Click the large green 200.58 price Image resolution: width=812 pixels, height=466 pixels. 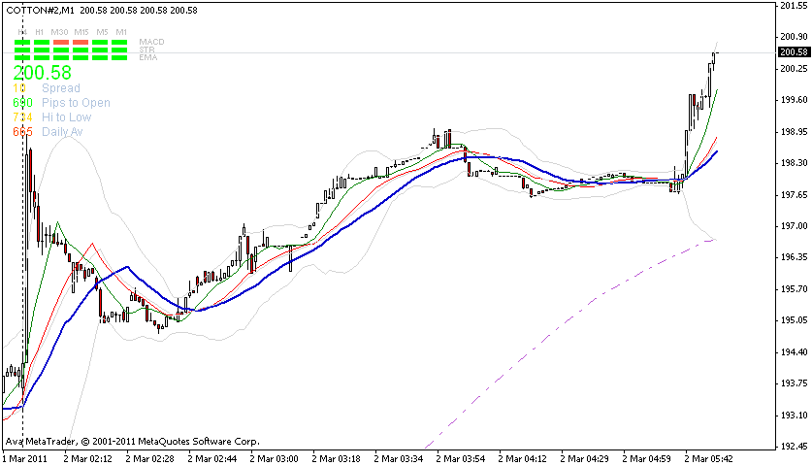43,73
